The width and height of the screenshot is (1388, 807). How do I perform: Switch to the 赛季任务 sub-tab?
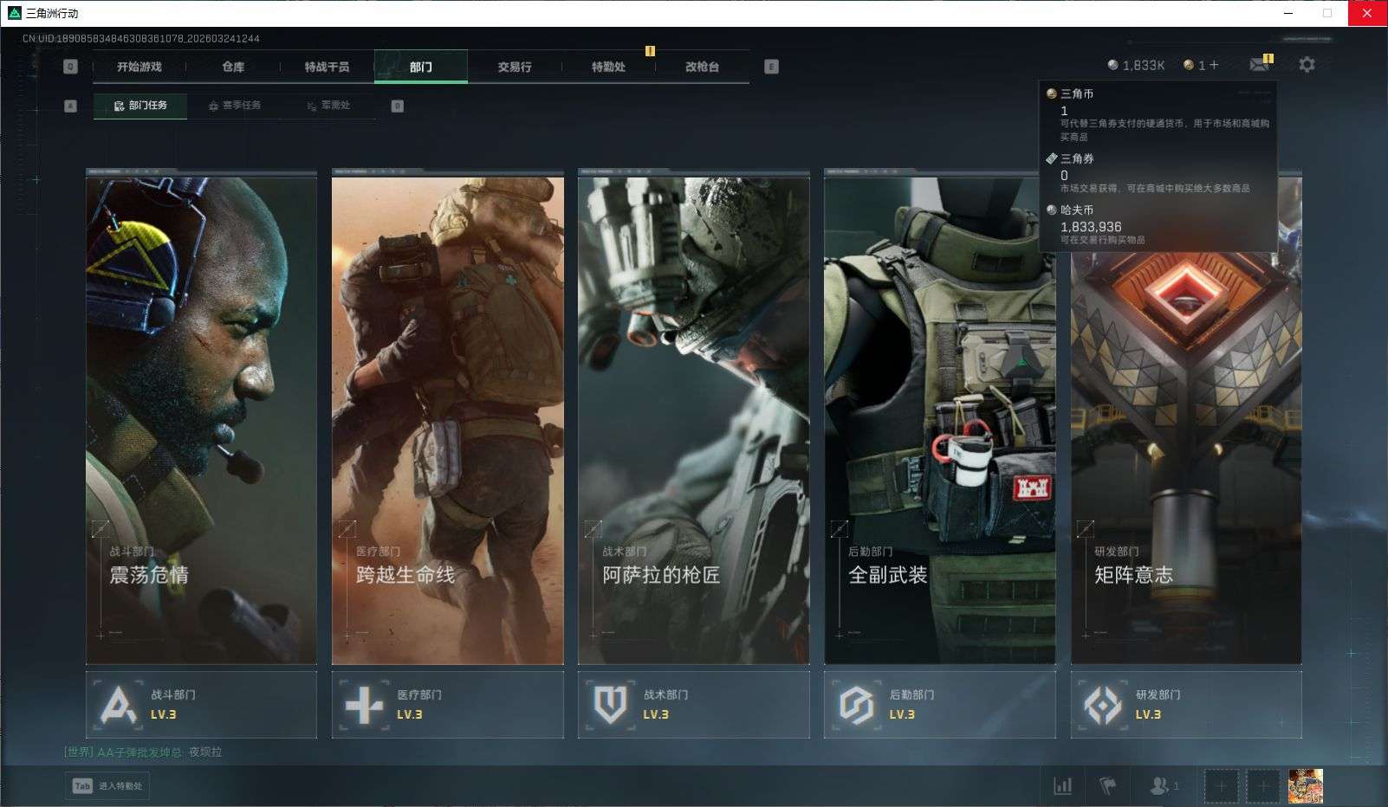(235, 106)
